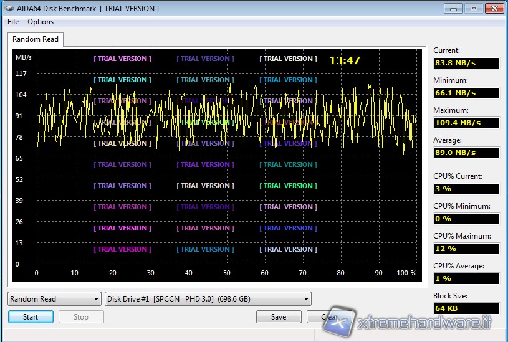
Task: Click the Current speed value field
Action: (x=466, y=63)
